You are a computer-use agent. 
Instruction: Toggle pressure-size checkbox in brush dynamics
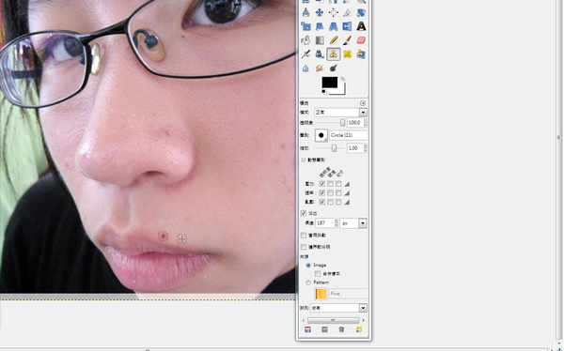338,184
